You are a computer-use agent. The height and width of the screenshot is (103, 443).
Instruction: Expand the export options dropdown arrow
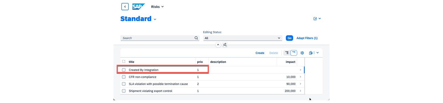pos(318,53)
